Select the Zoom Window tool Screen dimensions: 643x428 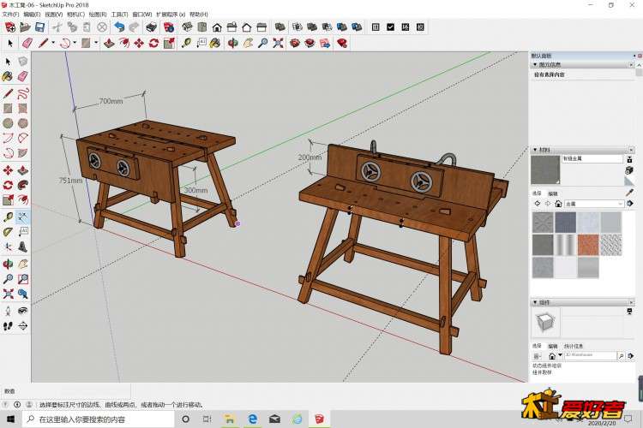point(22,279)
